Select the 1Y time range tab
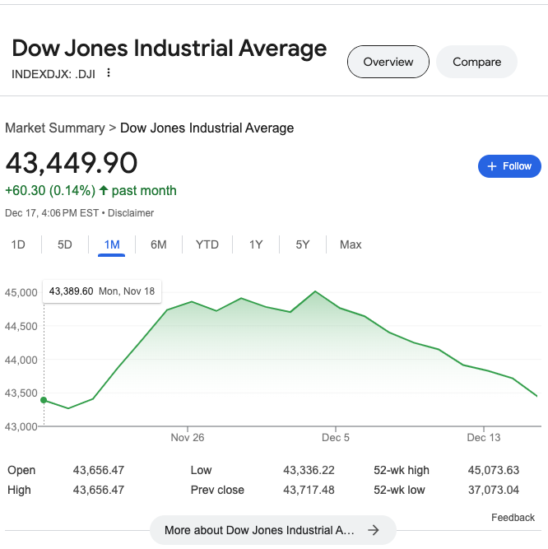Viewport: 548px width, 549px height. click(x=256, y=244)
